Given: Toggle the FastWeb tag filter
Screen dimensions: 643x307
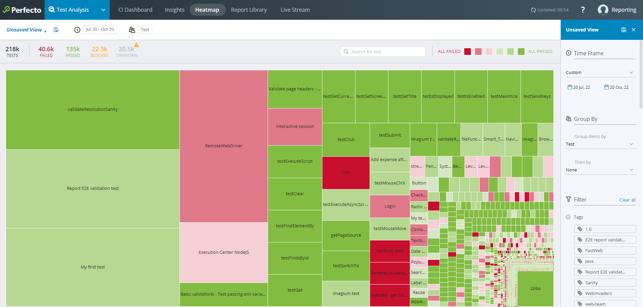Looking at the screenshot, I should 605,250.
